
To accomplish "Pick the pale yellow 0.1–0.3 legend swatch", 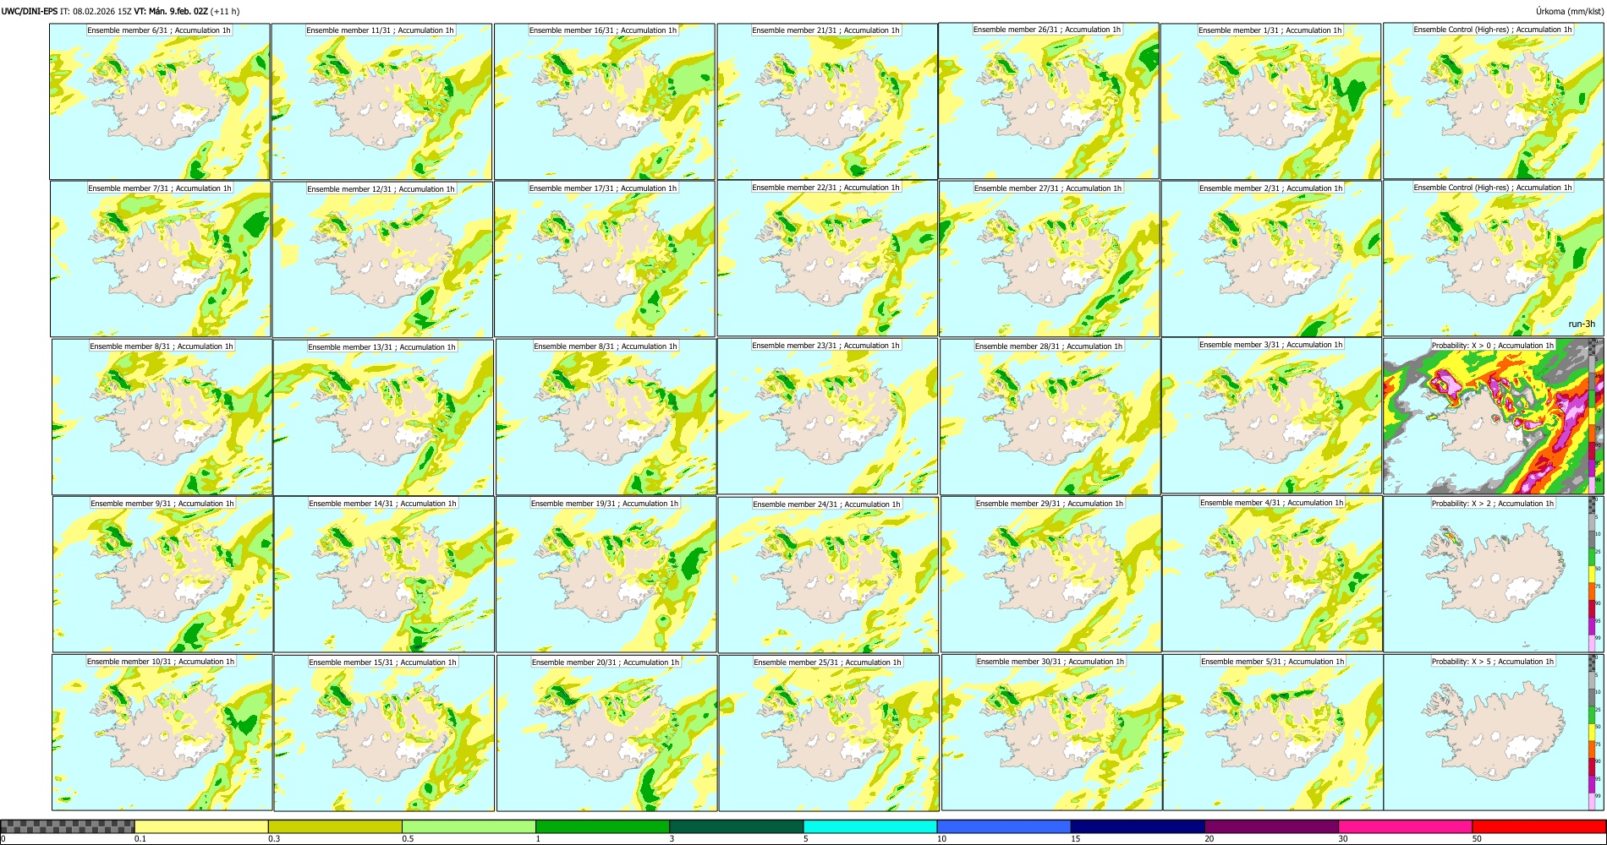I will click(x=201, y=826).
